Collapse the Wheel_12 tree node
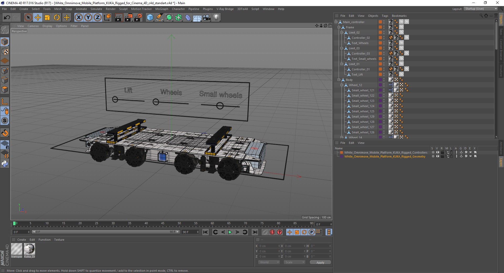The width and height of the screenshot is (504, 273). 342,85
